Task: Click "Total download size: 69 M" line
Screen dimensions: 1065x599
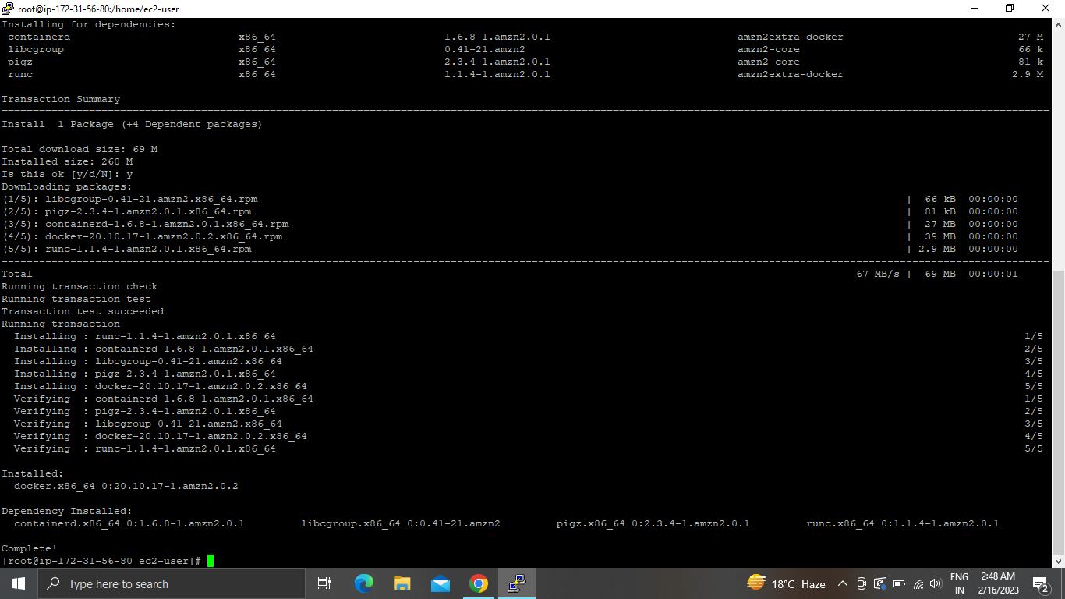Action: click(x=80, y=149)
